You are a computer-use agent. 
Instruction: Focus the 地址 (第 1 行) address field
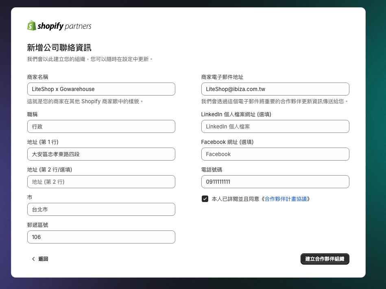point(101,154)
